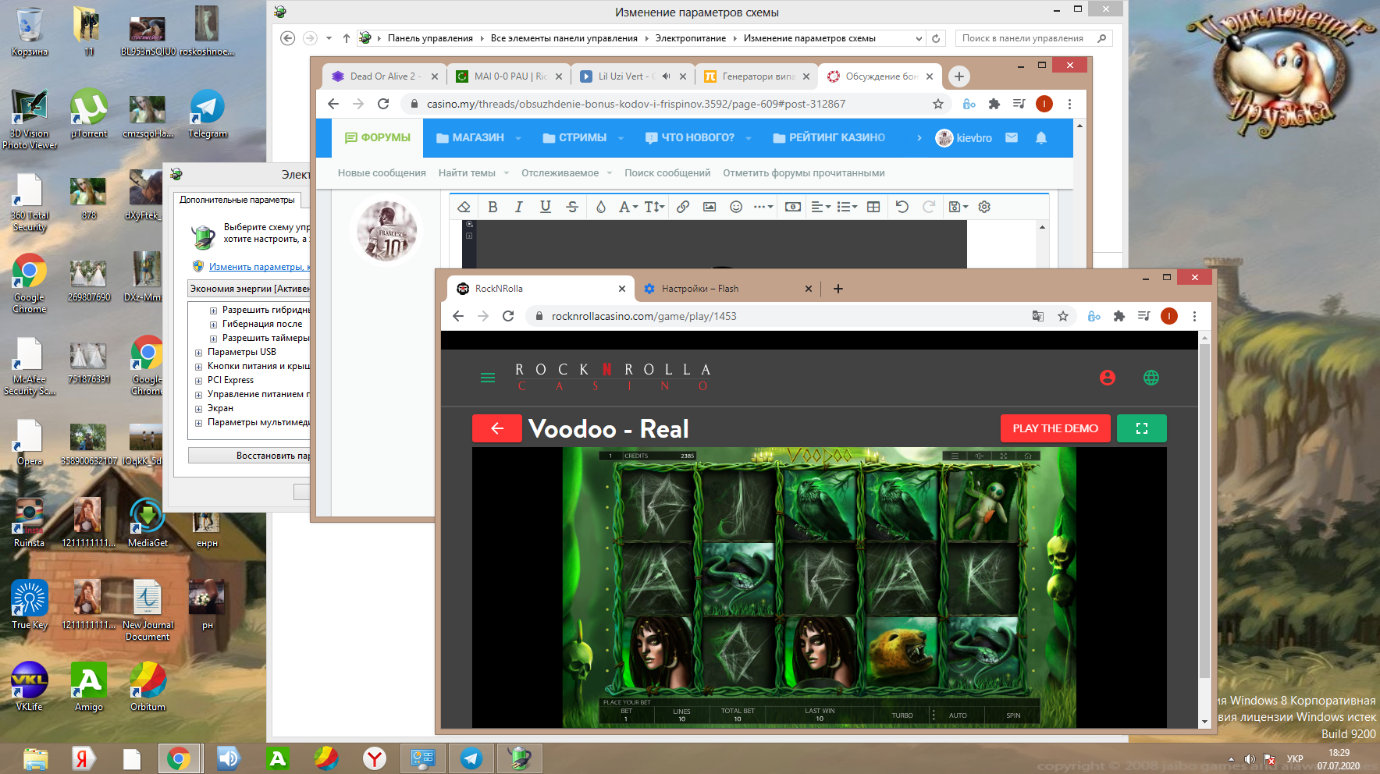Viewport: 1380px width, 774px height.
Task: Click the RockNRolla hamburger menu icon
Action: click(488, 378)
